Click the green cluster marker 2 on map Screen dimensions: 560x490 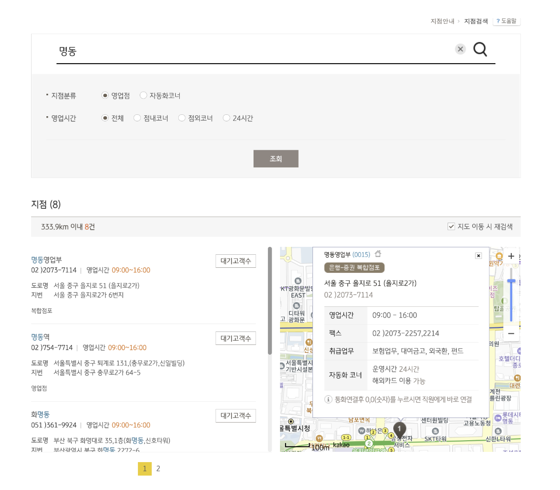pyautogui.click(x=368, y=444)
